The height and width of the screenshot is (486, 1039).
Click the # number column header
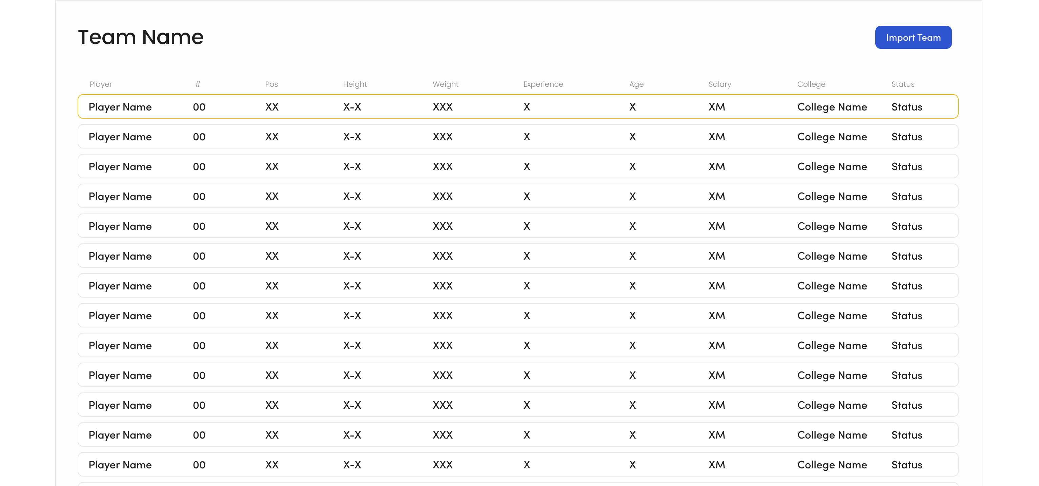pyautogui.click(x=198, y=84)
